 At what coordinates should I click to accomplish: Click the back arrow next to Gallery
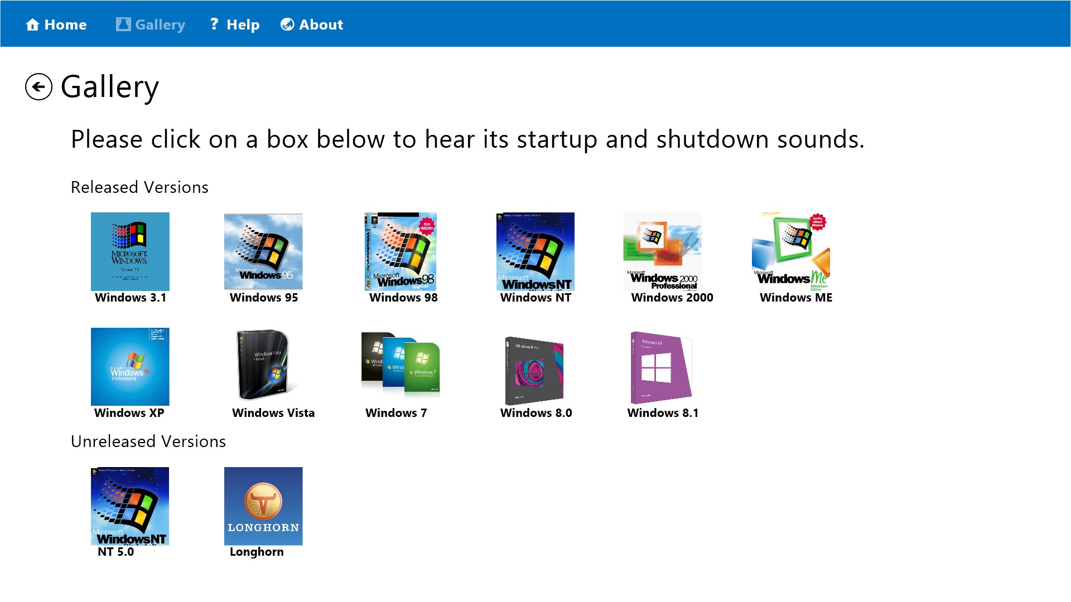tap(38, 88)
